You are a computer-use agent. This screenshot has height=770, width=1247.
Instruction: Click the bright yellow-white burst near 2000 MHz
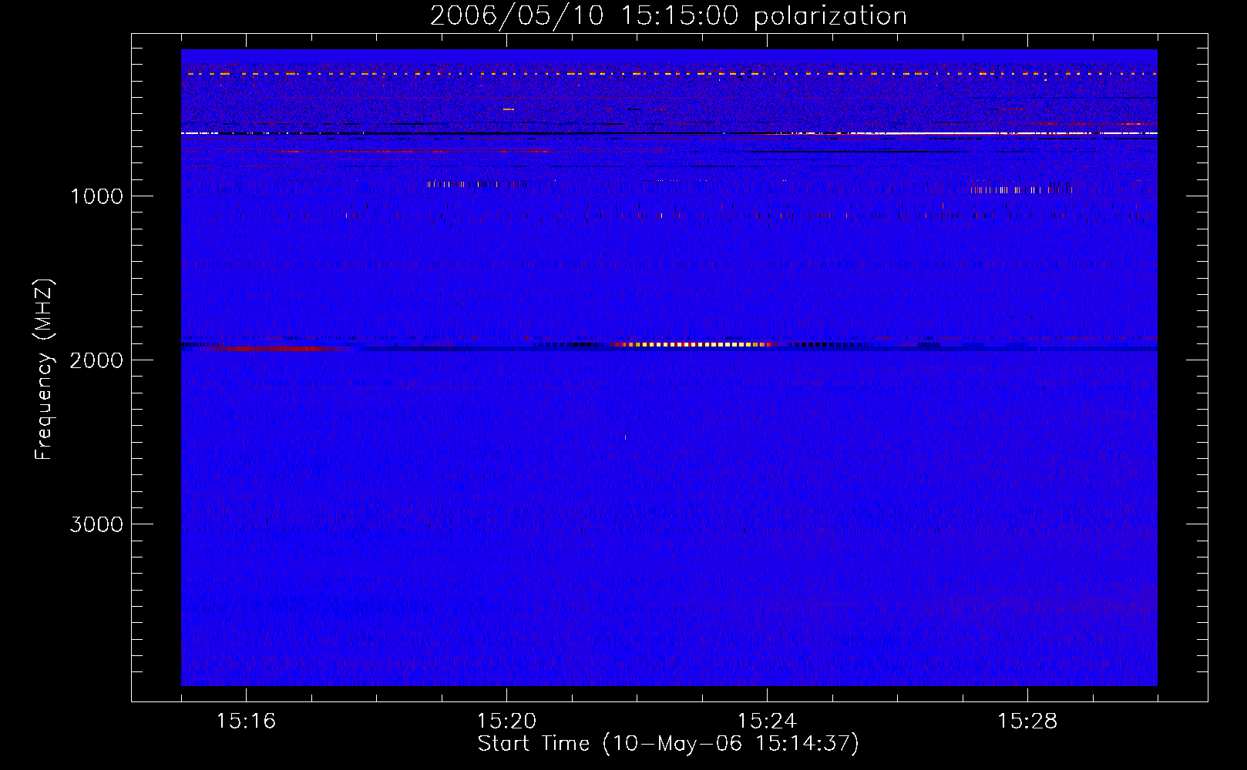pos(694,345)
